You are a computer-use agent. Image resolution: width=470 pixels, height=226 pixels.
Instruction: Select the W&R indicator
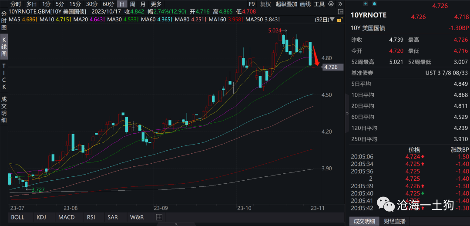[x=137, y=217]
